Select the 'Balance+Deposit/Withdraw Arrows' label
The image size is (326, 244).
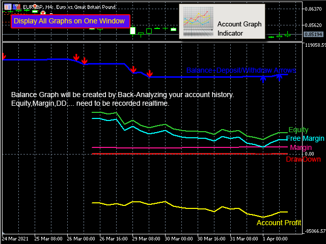(241, 70)
